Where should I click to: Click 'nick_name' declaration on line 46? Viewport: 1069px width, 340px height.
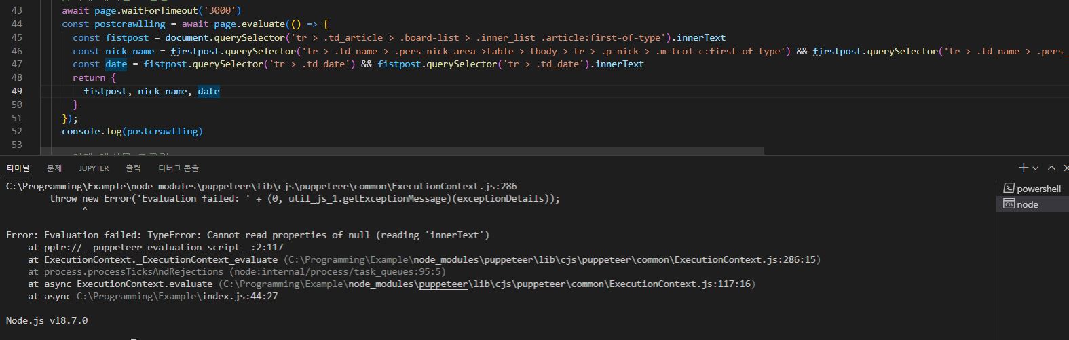point(130,51)
